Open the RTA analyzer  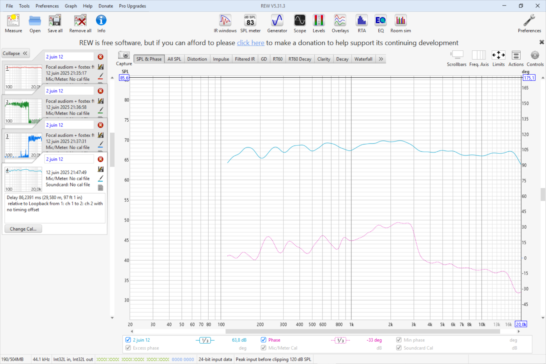pyautogui.click(x=362, y=24)
